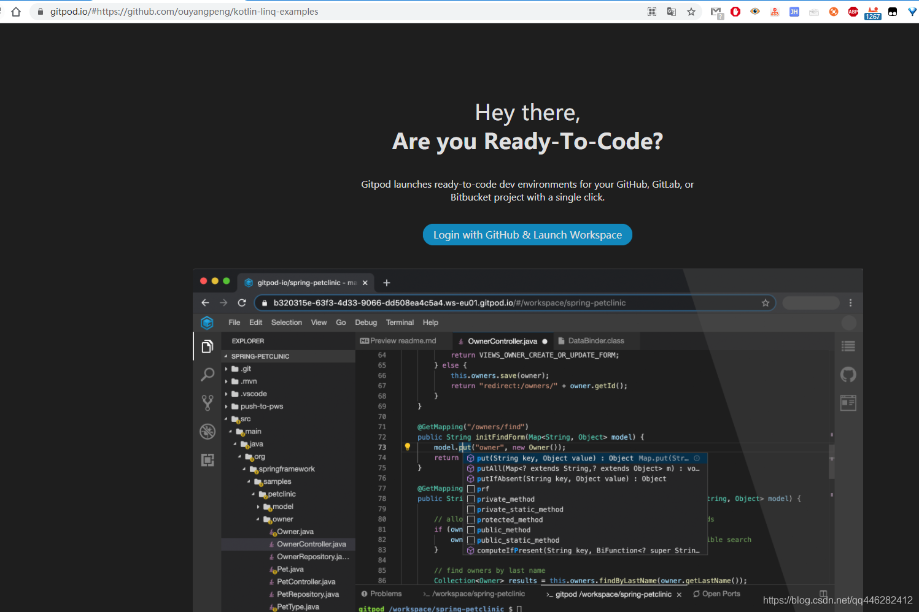Open the Search magnifier in IDE sidebar
The image size is (919, 612).
[207, 374]
